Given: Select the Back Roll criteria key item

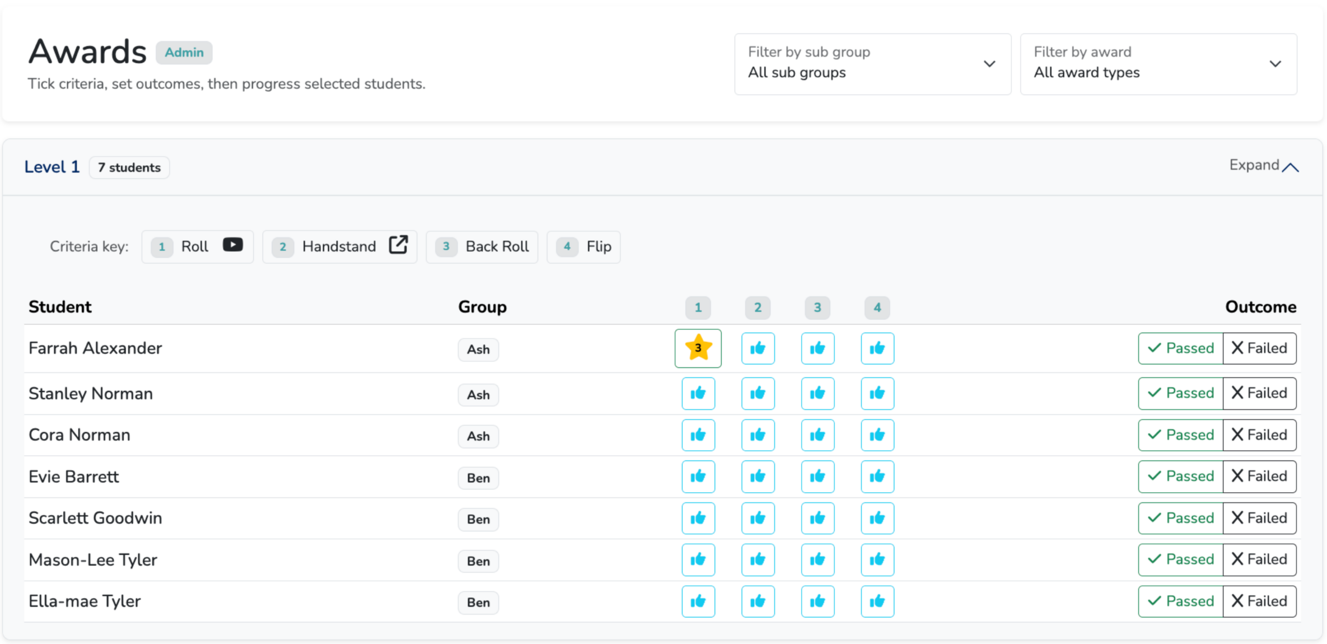Looking at the screenshot, I should (482, 247).
